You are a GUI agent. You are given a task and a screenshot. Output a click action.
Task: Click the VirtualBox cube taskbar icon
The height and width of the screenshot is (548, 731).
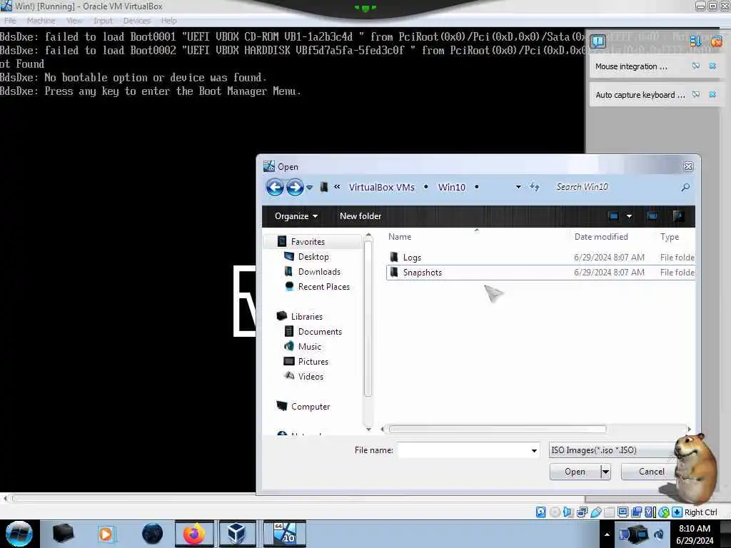click(237, 534)
